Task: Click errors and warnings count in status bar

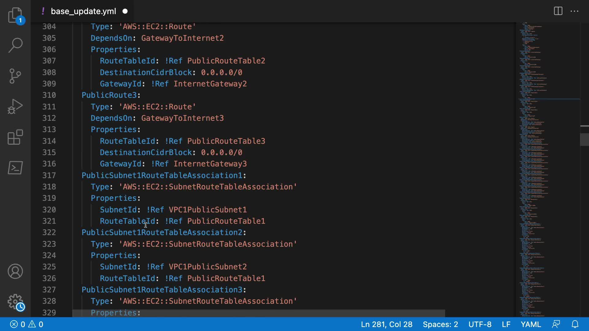Action: point(27,324)
